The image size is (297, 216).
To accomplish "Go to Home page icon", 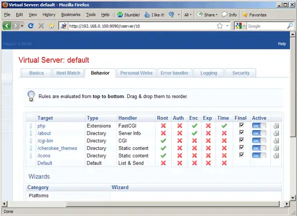I will point(51,26).
